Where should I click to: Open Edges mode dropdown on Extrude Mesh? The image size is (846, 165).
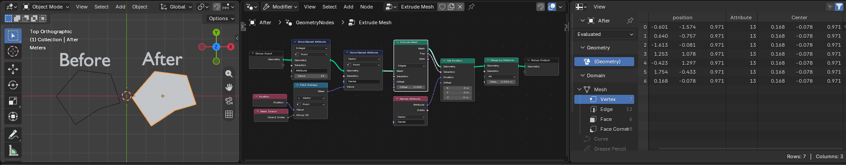(x=411, y=66)
